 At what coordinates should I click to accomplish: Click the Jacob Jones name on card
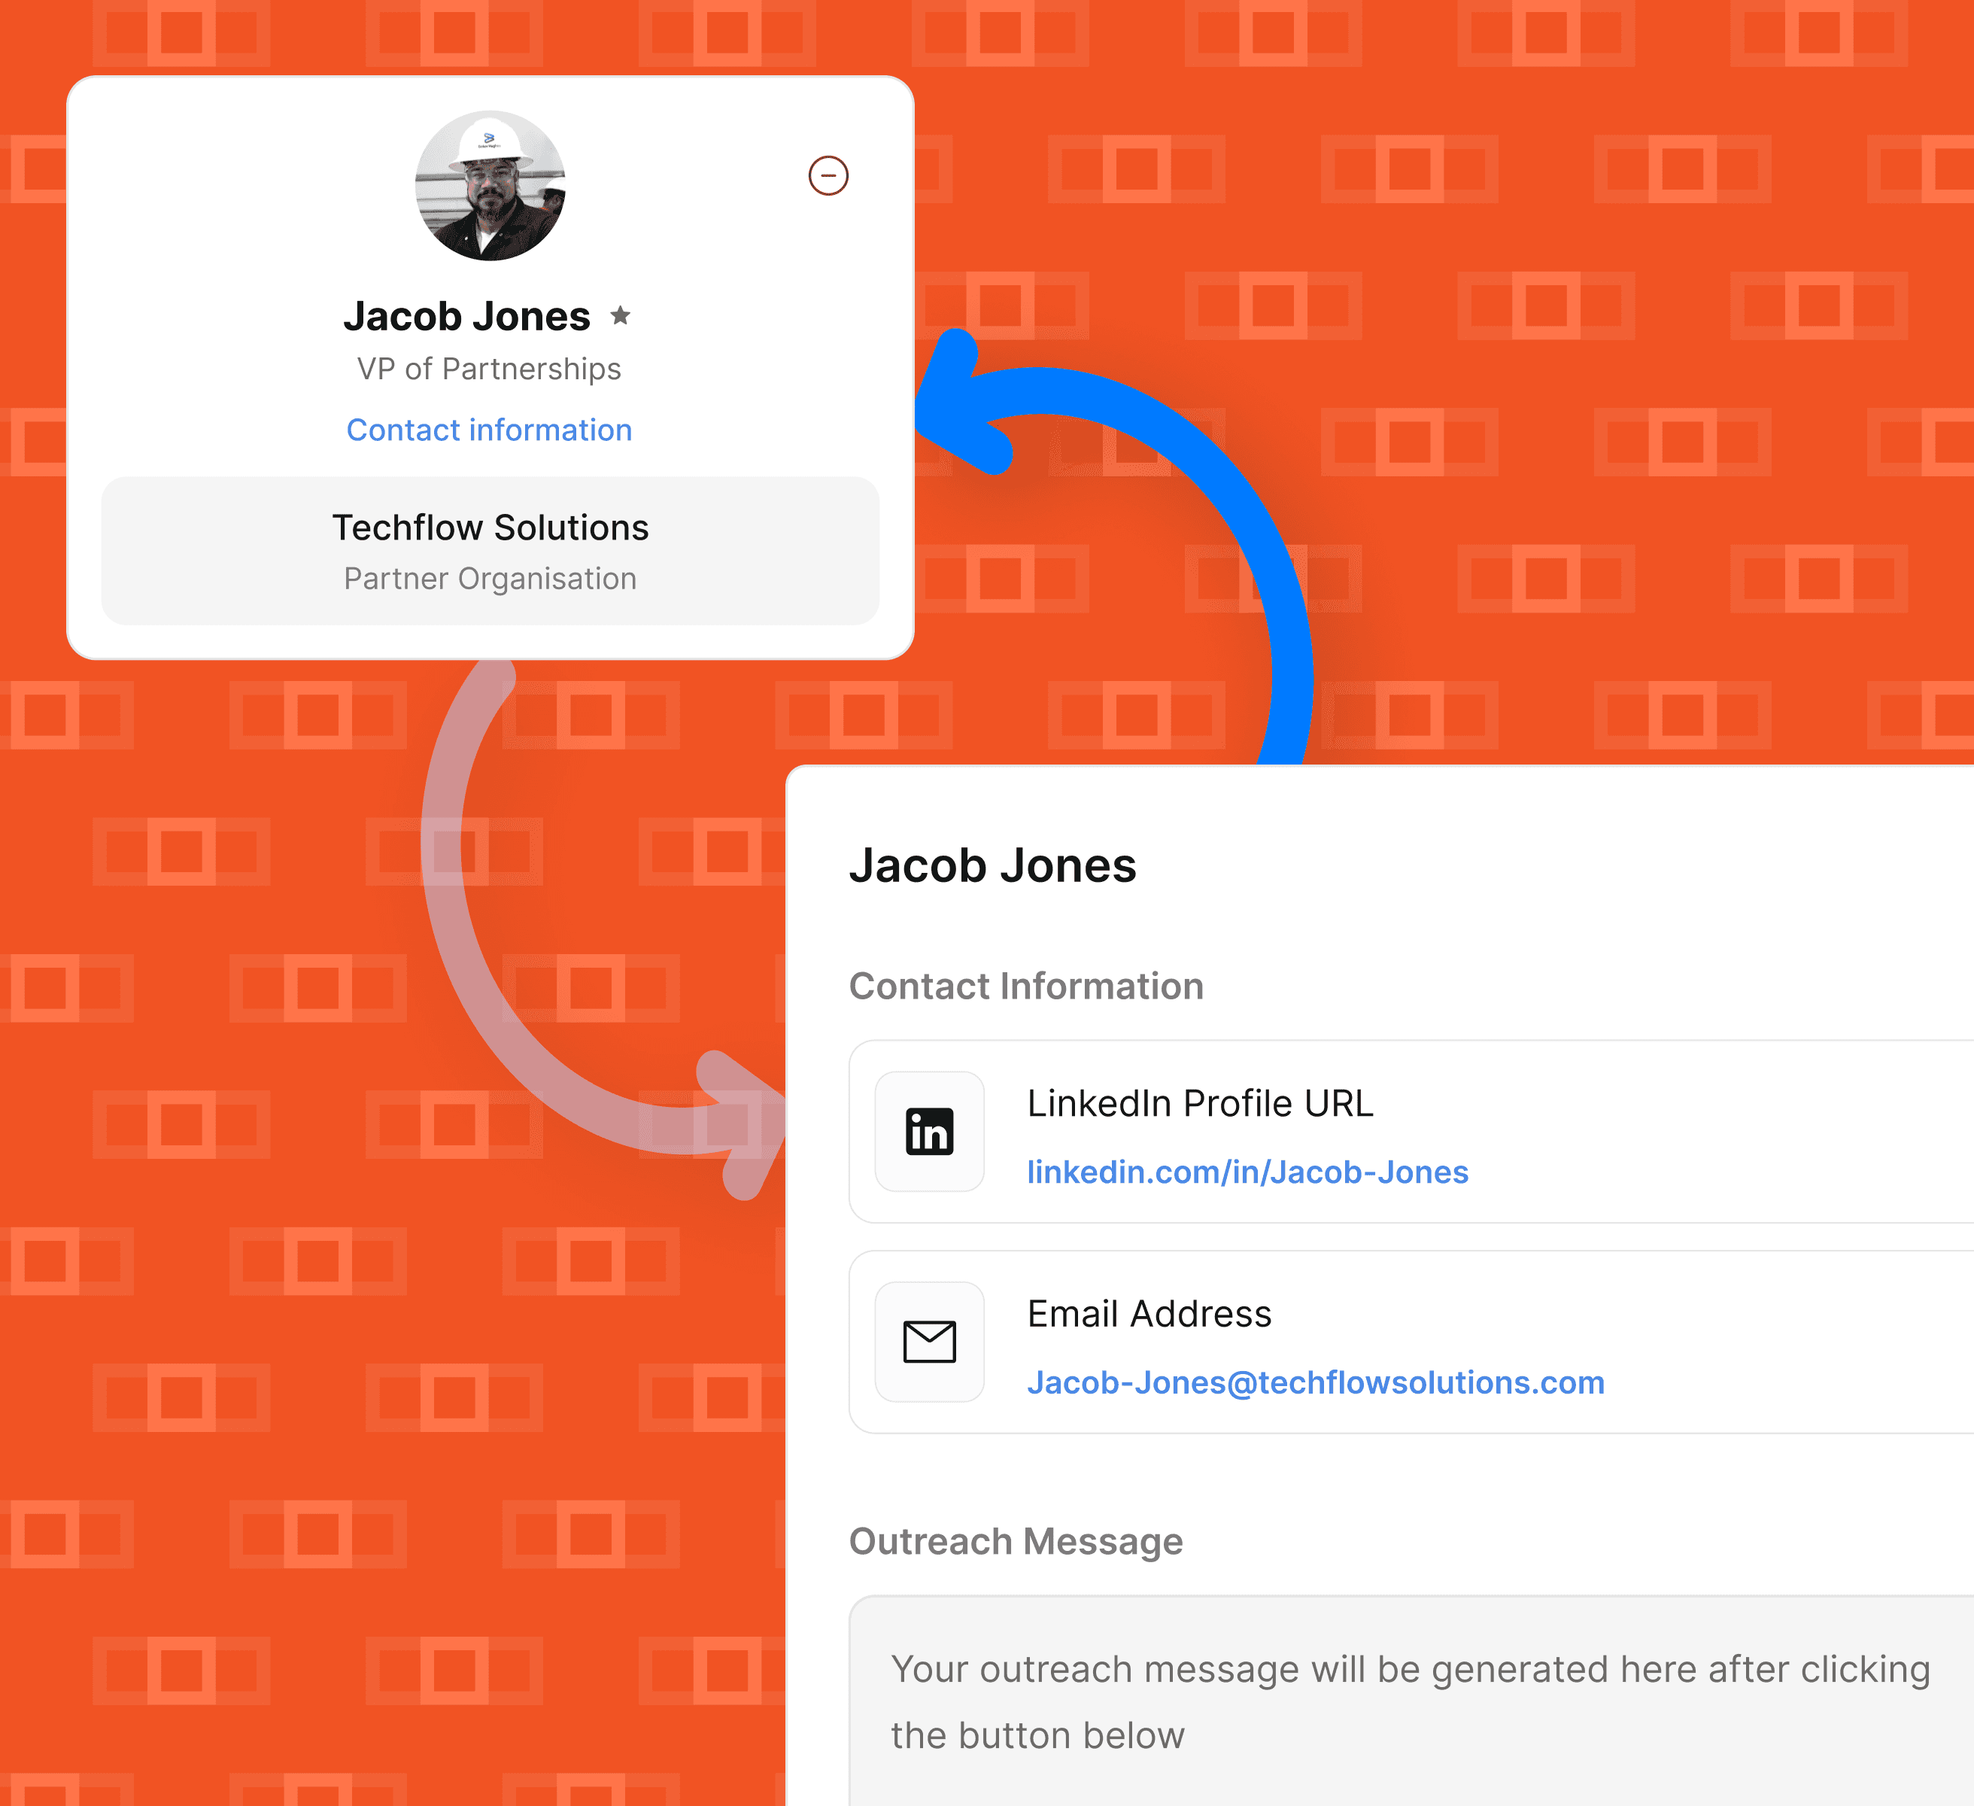click(466, 316)
